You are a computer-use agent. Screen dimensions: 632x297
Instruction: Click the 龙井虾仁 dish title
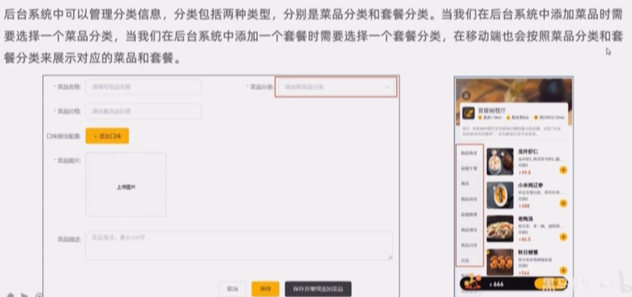[x=528, y=152]
